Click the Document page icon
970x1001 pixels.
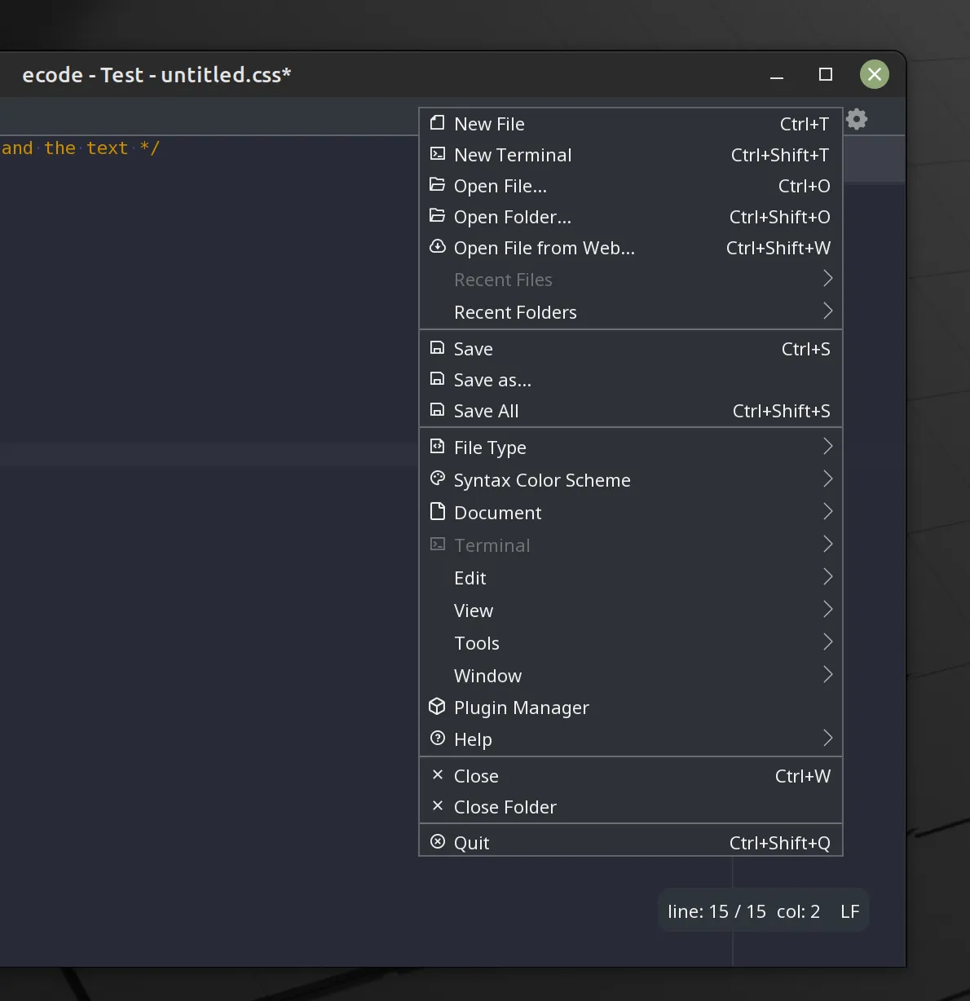coord(438,512)
